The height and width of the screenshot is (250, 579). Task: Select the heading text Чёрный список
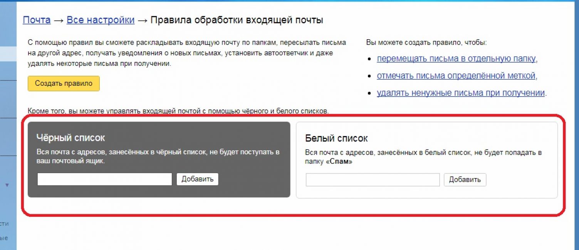pos(70,138)
